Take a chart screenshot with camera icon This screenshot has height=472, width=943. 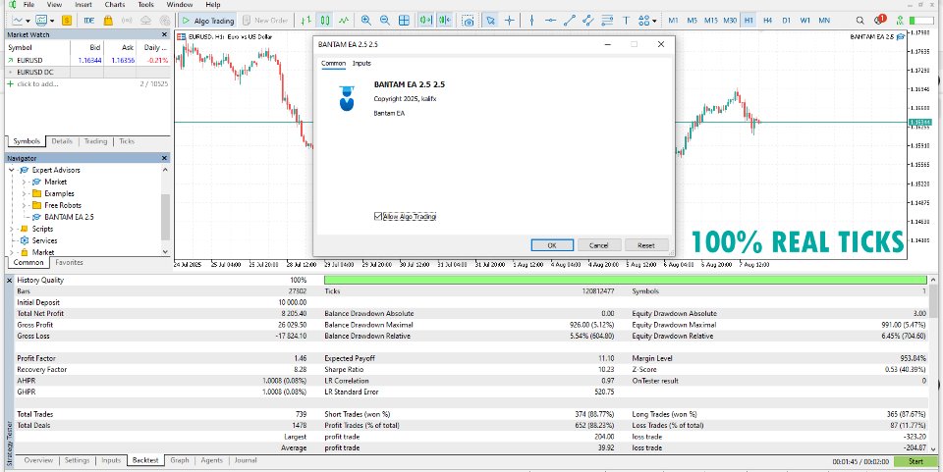pos(468,21)
